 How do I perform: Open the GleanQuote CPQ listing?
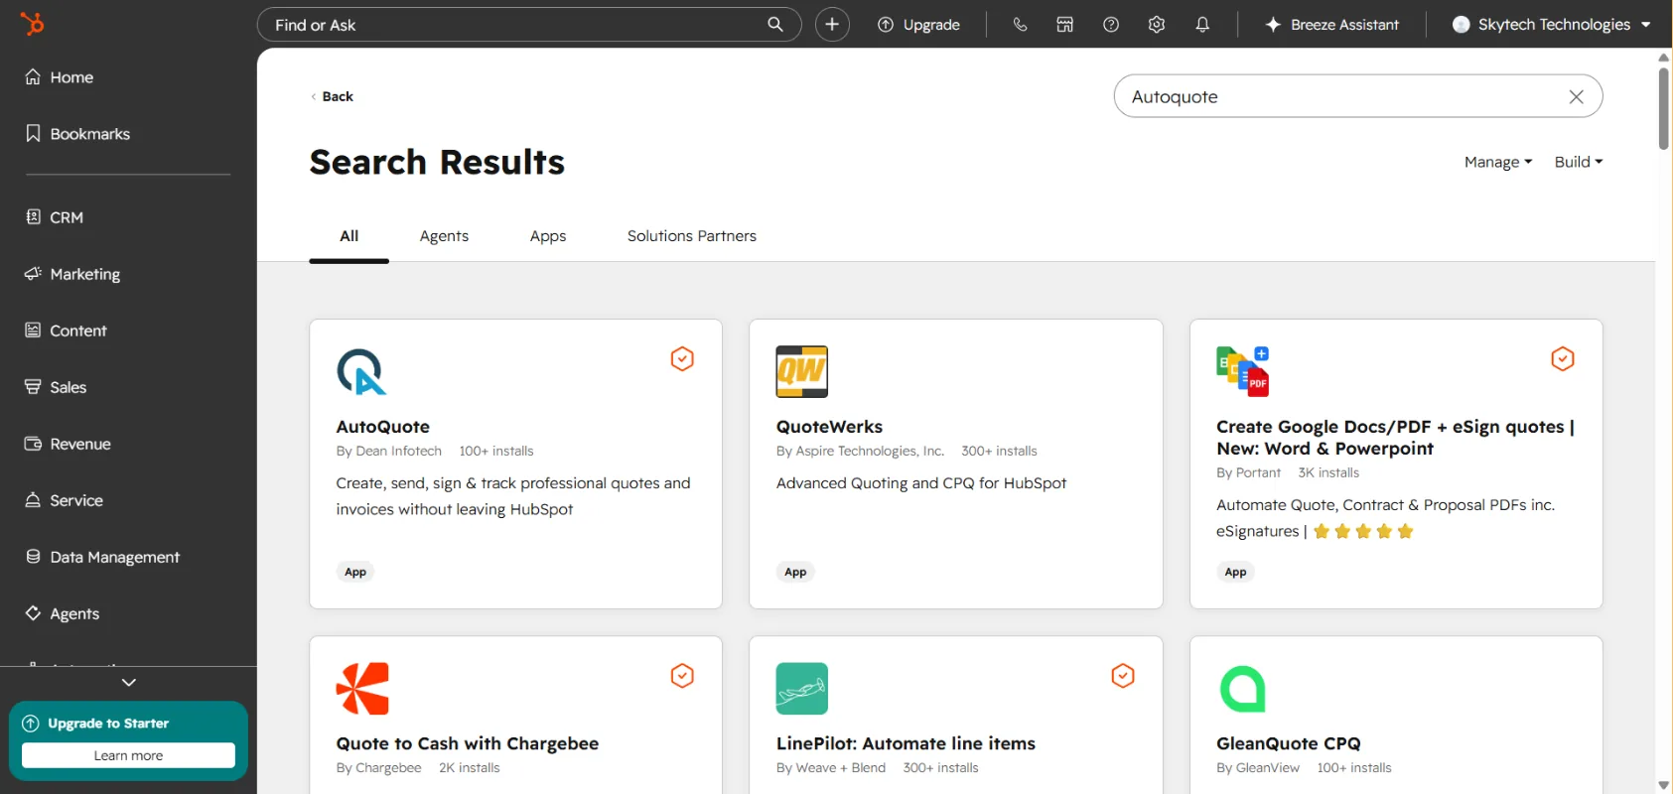click(1288, 743)
